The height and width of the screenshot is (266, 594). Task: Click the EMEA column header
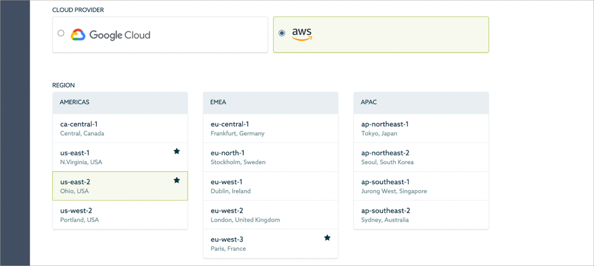point(270,102)
